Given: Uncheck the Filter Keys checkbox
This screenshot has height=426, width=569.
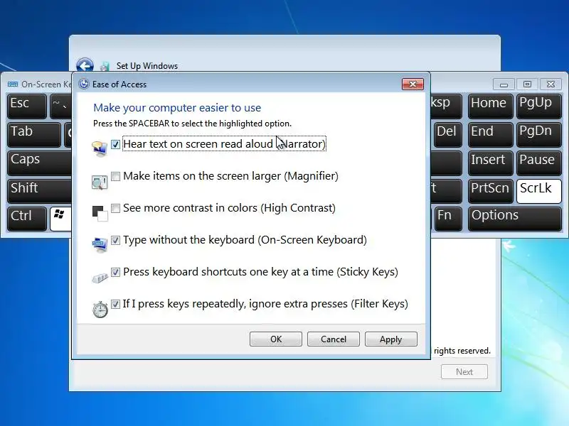Looking at the screenshot, I should [115, 304].
